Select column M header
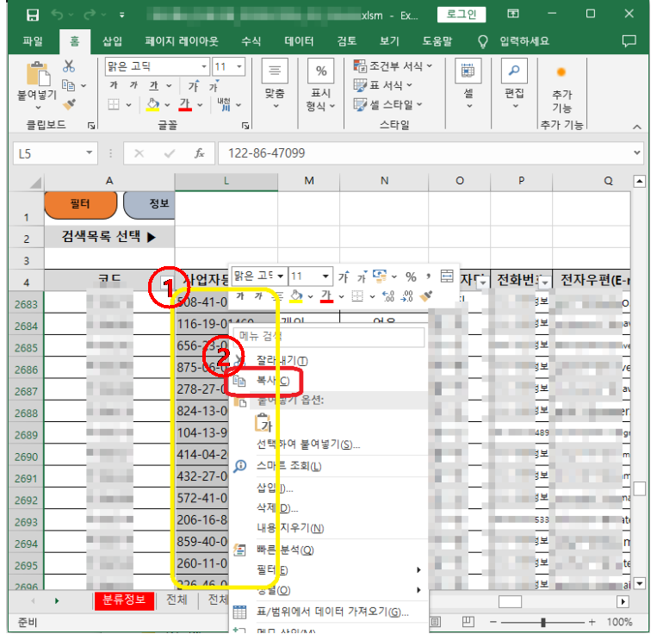 [x=309, y=181]
